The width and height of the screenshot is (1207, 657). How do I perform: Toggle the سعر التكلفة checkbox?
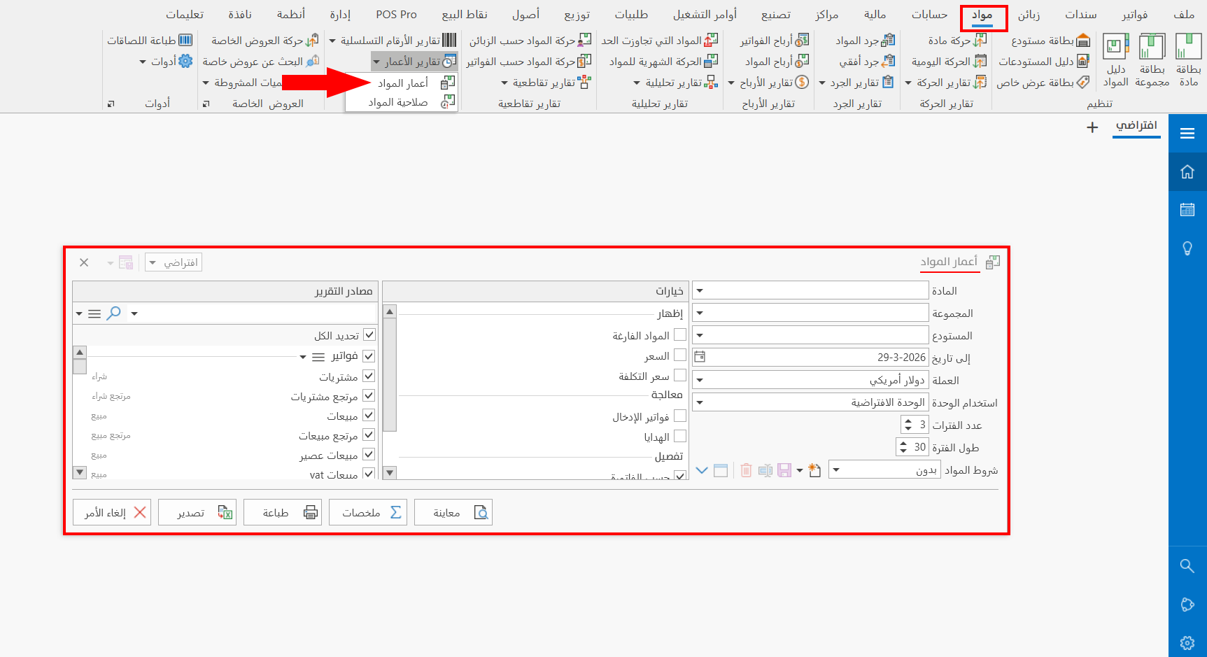tap(680, 375)
